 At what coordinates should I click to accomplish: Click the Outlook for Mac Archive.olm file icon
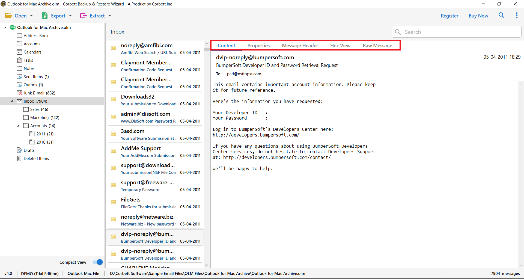click(x=13, y=27)
